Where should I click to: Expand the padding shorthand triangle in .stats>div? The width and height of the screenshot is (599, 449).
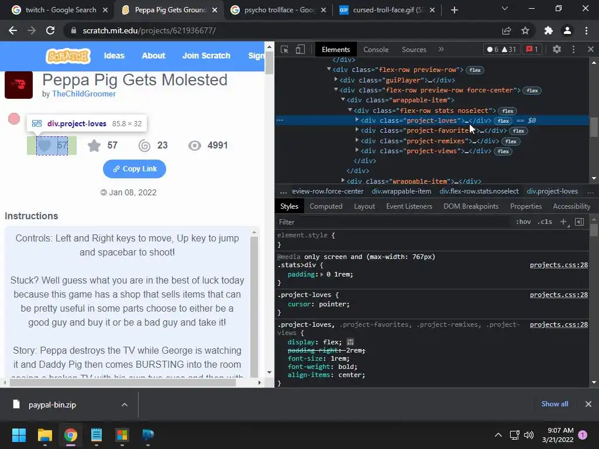click(322, 274)
